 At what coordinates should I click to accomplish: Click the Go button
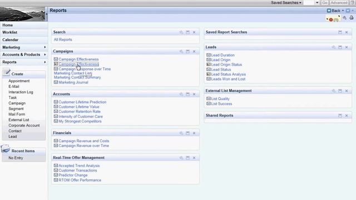point(324,3)
